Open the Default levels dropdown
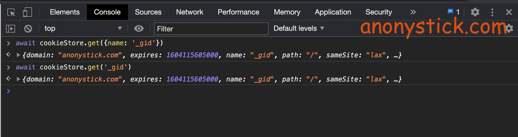 pos(299,28)
